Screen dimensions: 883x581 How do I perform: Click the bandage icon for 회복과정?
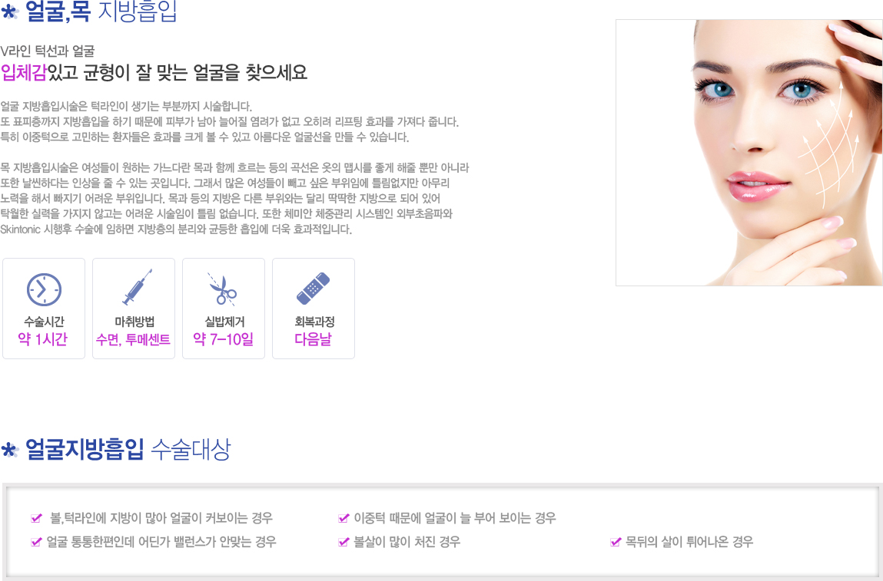pos(313,289)
